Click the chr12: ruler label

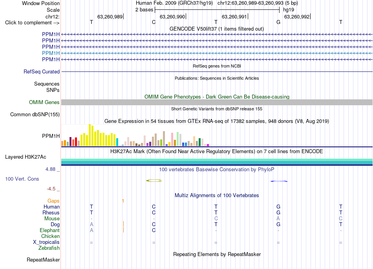(52, 16)
